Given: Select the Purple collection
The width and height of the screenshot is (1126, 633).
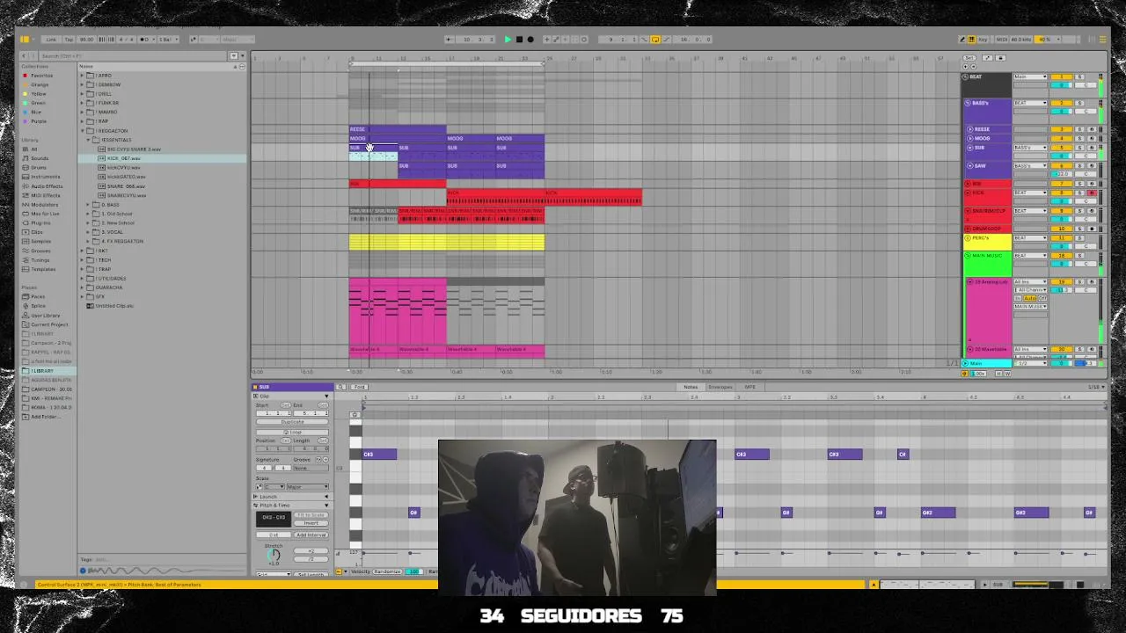Looking at the screenshot, I should pyautogui.click(x=39, y=121).
